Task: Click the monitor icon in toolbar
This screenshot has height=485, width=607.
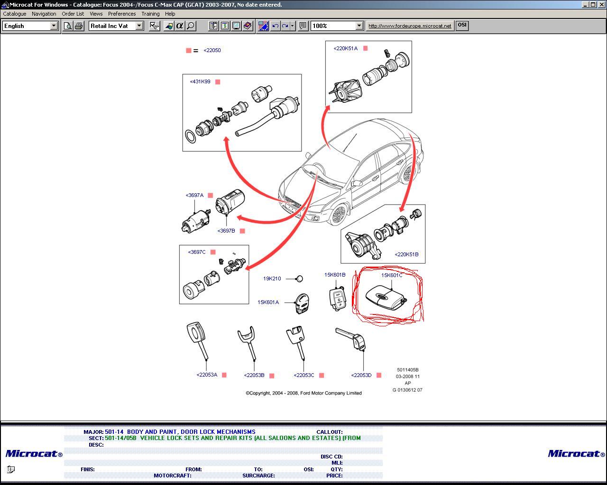Action: [236, 26]
